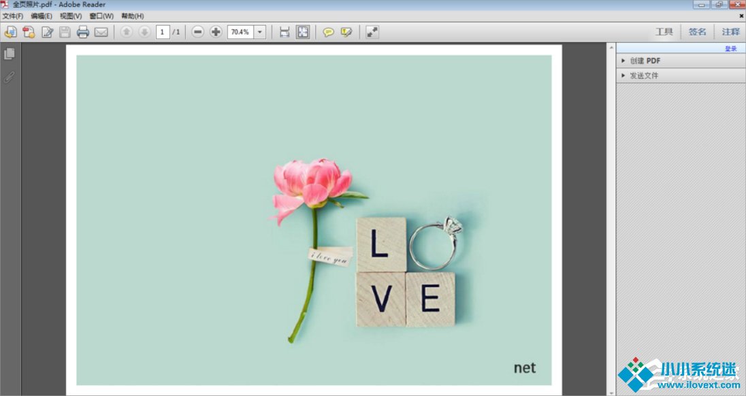The image size is (746, 396).
Task: Click the convert PDF file toolbar icon
Action: pyautogui.click(x=29, y=32)
